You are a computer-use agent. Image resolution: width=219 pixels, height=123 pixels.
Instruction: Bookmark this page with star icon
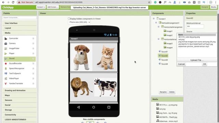point(149,2)
